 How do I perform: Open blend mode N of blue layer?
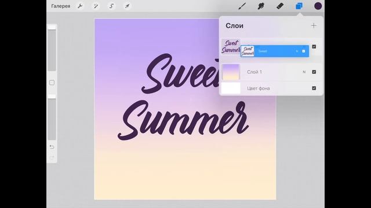(297, 51)
